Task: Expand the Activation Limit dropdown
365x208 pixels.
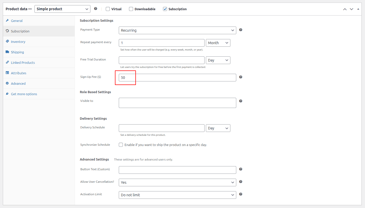Action: [177, 195]
